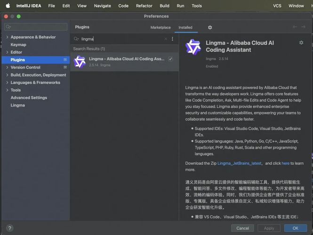The height and width of the screenshot is (235, 313).
Task: Click the Enabled status text
Action: click(x=212, y=66)
